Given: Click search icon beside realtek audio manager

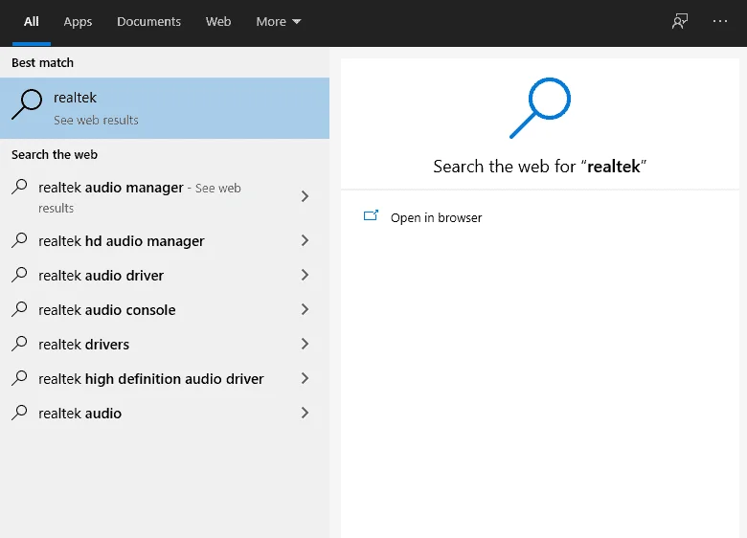Looking at the screenshot, I should pos(19,187).
